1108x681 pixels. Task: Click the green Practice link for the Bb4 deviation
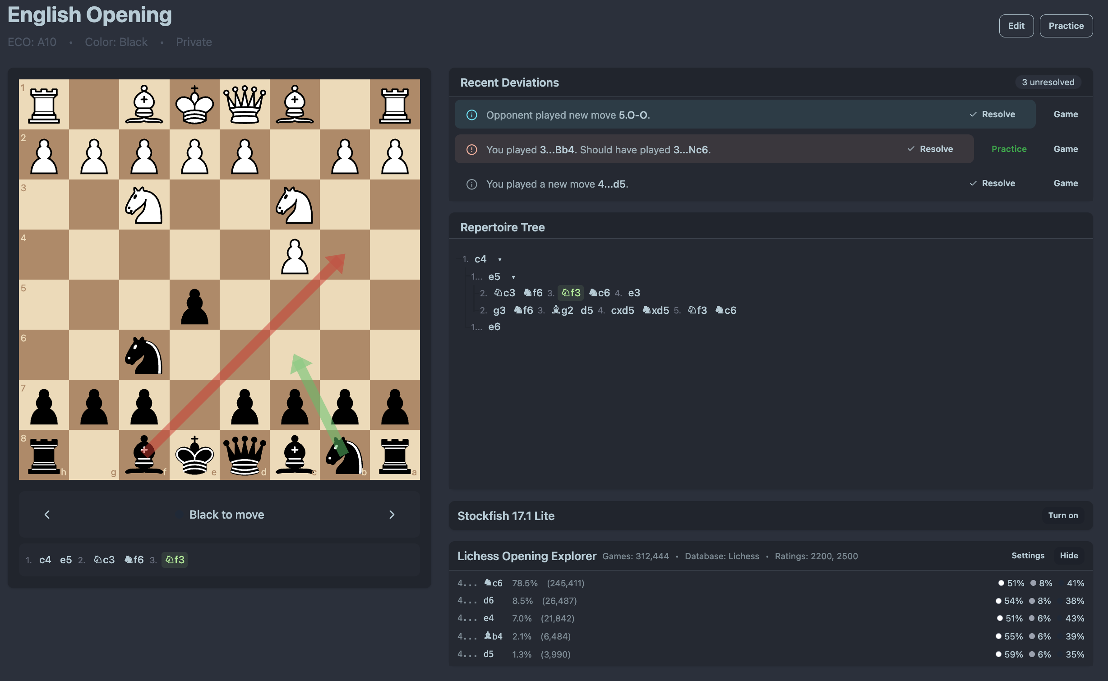point(1009,149)
